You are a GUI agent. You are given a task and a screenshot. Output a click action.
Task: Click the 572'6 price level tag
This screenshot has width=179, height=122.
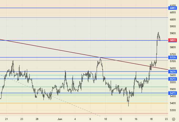click(173, 57)
